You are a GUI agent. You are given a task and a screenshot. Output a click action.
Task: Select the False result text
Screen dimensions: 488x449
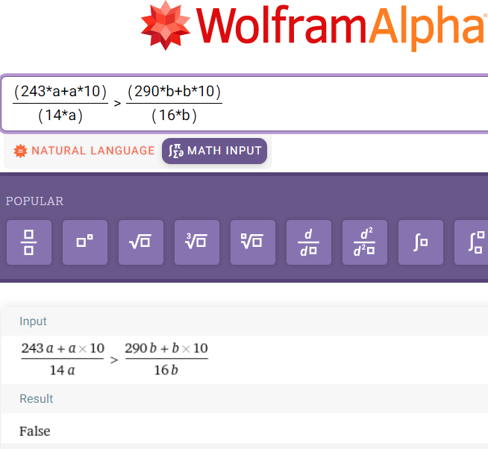(x=35, y=431)
